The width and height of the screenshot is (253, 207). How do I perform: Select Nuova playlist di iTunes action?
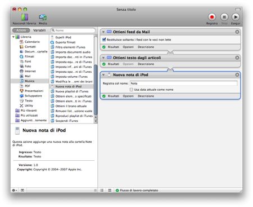pos(70,91)
